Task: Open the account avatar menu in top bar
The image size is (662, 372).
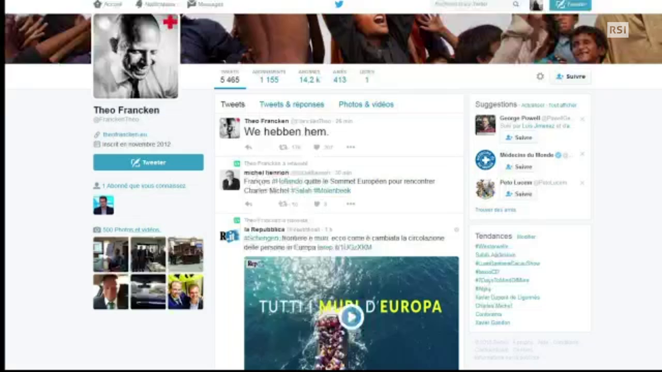Action: tap(536, 5)
